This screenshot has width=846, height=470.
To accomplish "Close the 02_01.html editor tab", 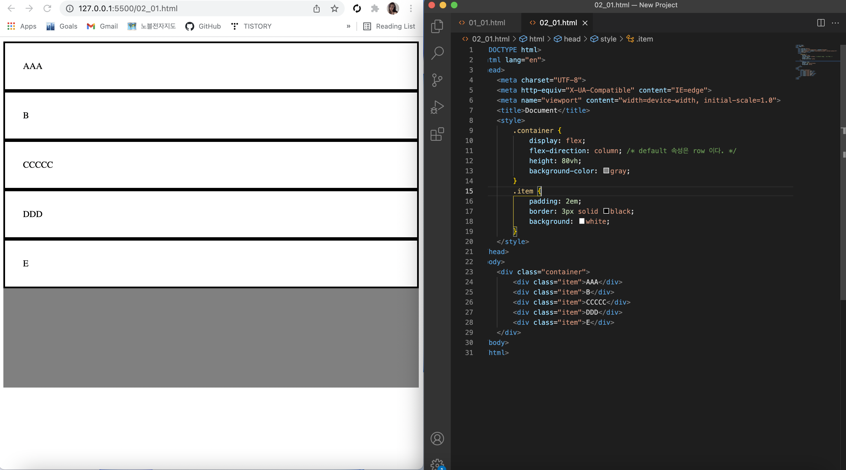I will point(585,23).
